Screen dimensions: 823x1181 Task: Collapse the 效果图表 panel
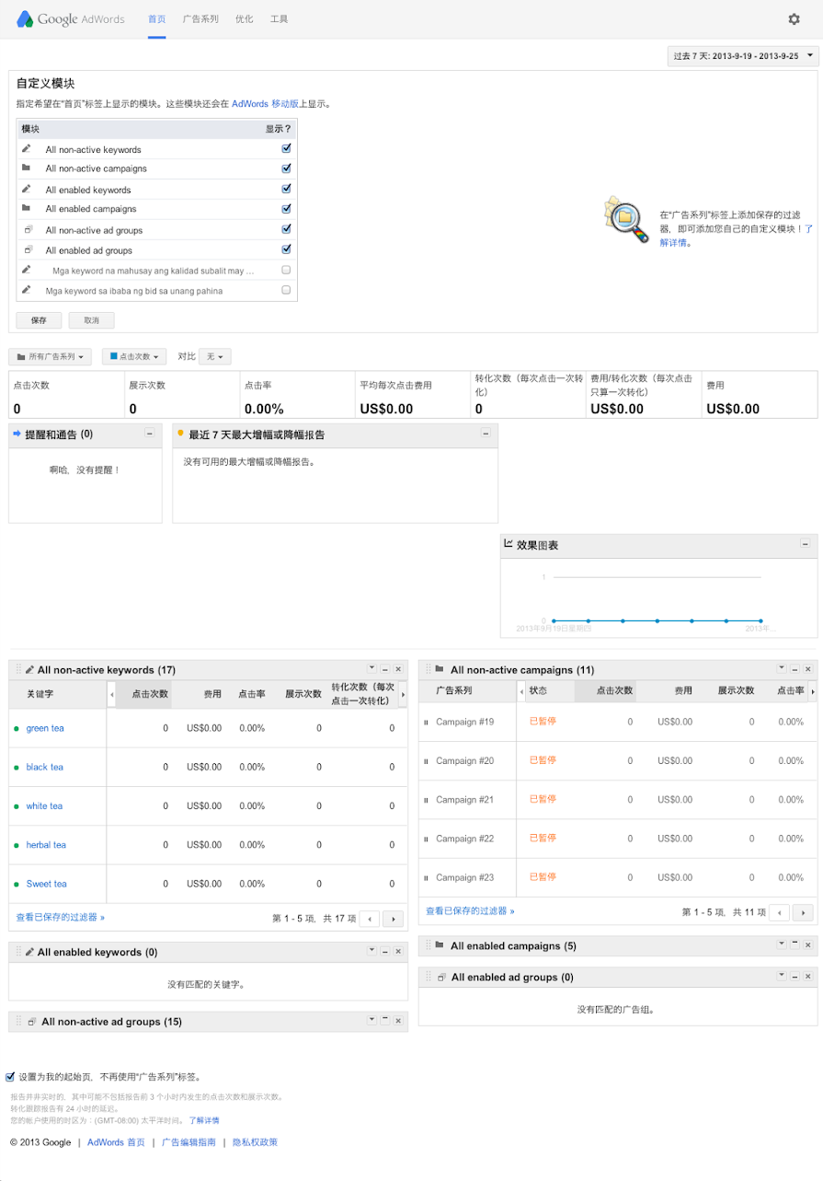(805, 545)
